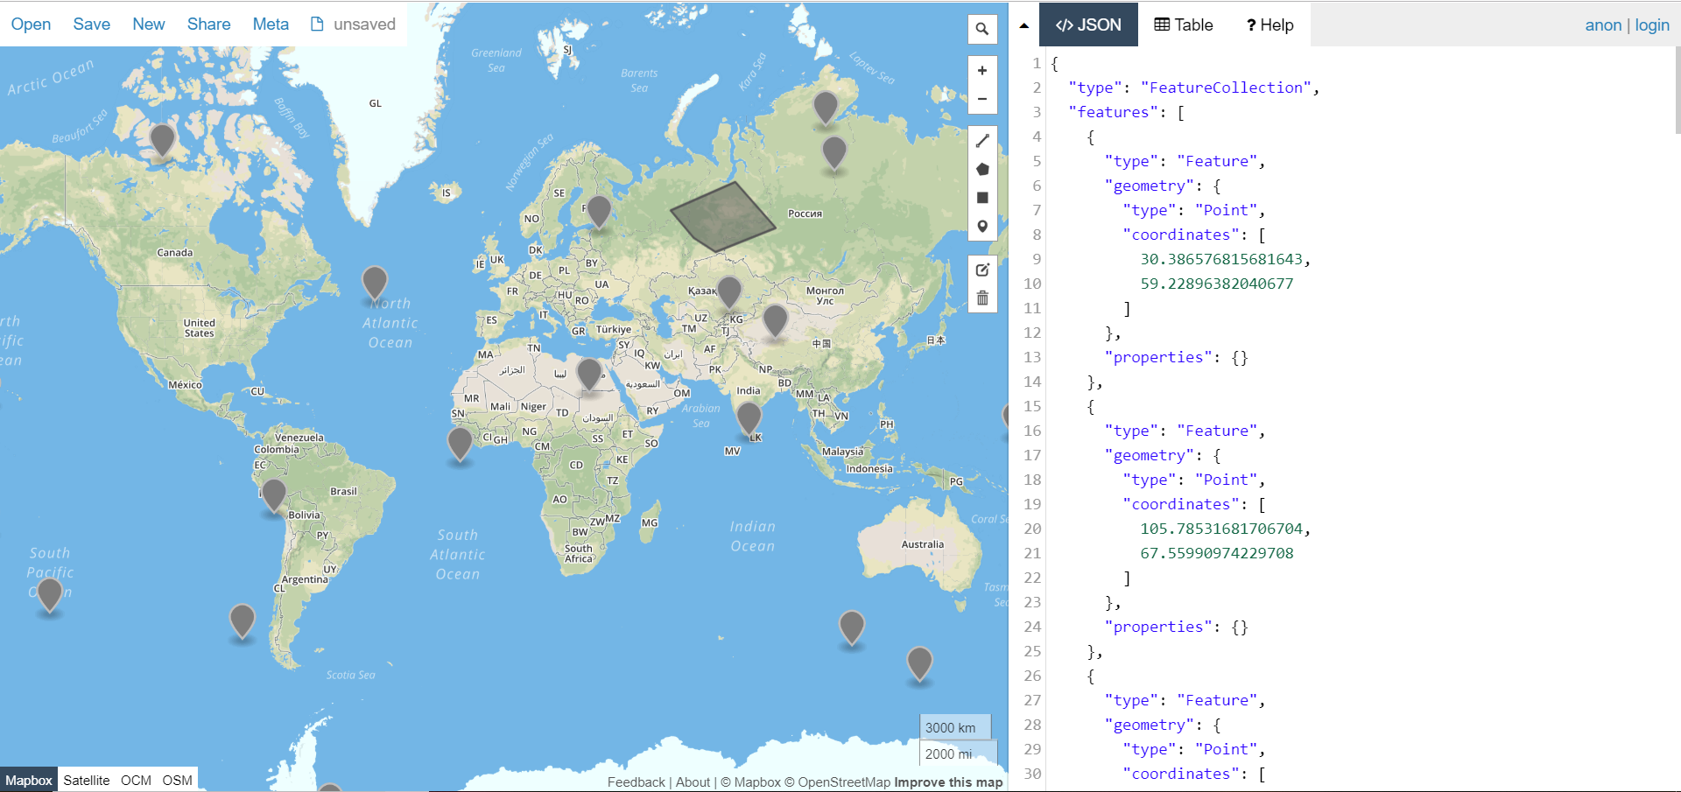Click the Feedback link

point(637,782)
